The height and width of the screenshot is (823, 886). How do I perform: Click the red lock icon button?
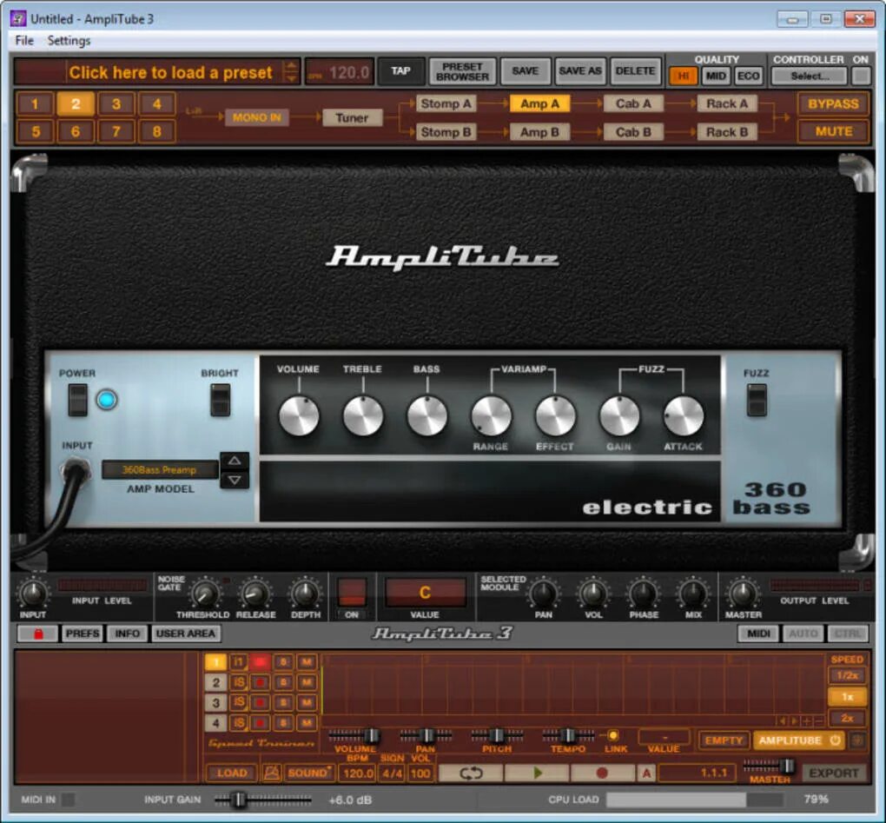click(x=38, y=634)
